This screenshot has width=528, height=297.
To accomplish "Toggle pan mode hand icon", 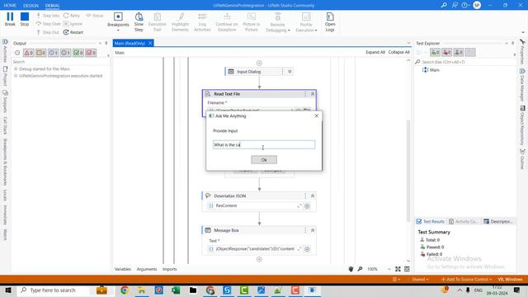I will pyautogui.click(x=351, y=269).
